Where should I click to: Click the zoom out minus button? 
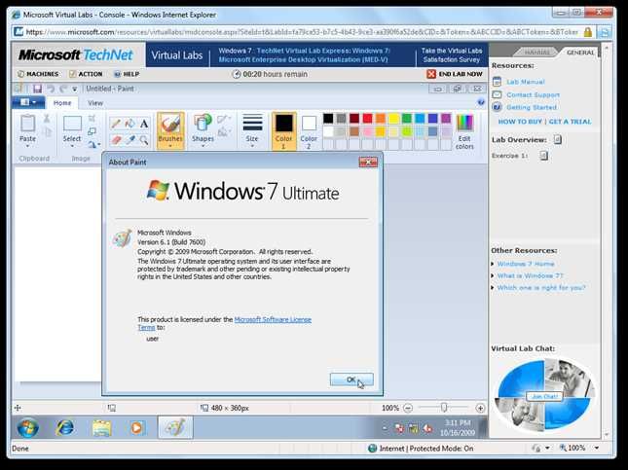pyautogui.click(x=408, y=408)
